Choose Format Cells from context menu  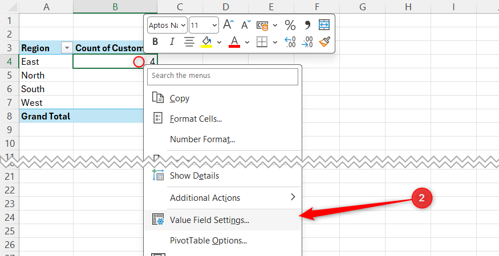(222, 119)
